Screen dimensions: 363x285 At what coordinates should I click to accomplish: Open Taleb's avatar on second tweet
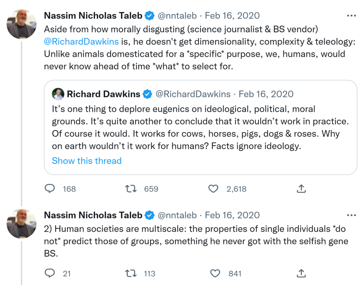[x=22, y=223]
